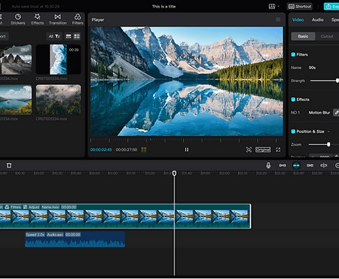This screenshot has height=279, width=339.
Task: Click the Original ratio button
Action: [263, 150]
